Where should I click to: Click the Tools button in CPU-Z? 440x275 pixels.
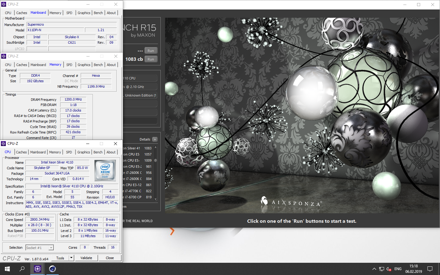60,258
